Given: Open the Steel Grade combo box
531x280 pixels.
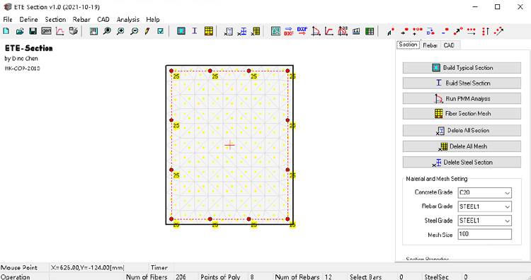Looking at the screenshot, I should tap(484, 221).
